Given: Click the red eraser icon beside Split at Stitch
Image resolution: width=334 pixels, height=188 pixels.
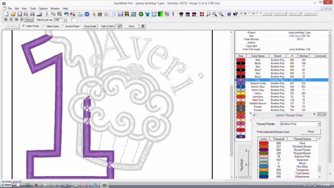Looking at the screenshot, I should click(120, 26).
